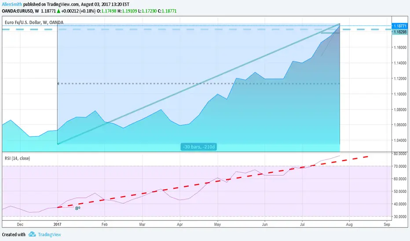Click the Feb label on time axis
410x241 pixels.
pyautogui.click(x=104, y=224)
